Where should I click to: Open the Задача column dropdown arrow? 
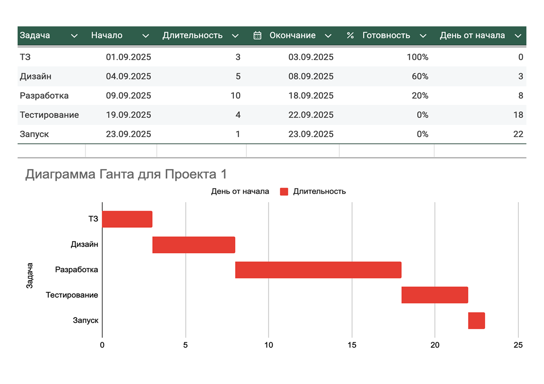[x=74, y=36]
